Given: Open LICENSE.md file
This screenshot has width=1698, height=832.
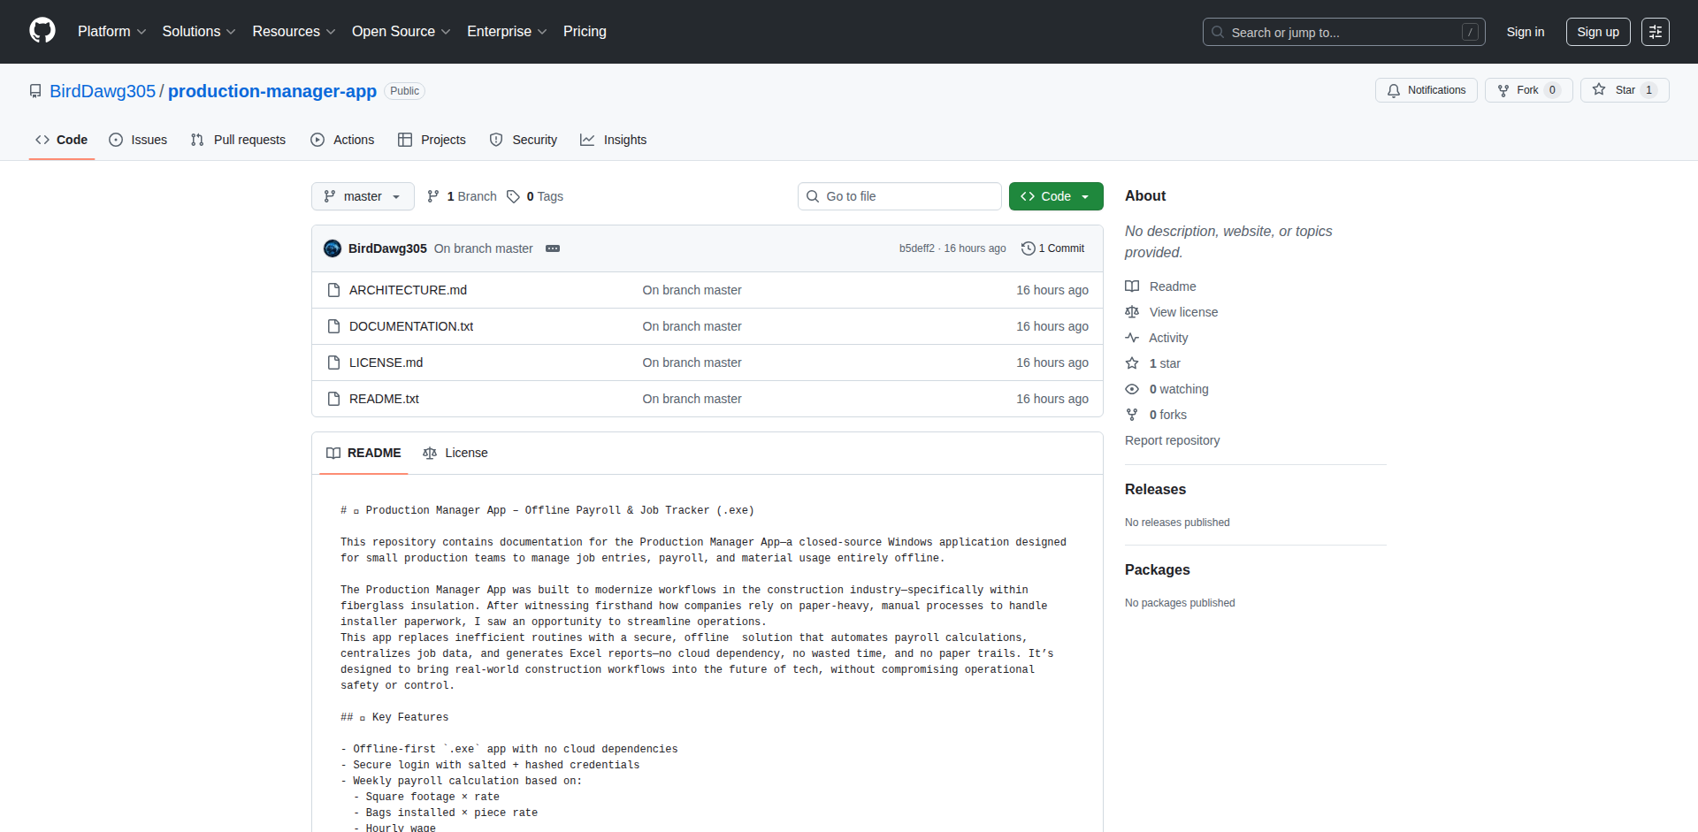Looking at the screenshot, I should coord(386,363).
